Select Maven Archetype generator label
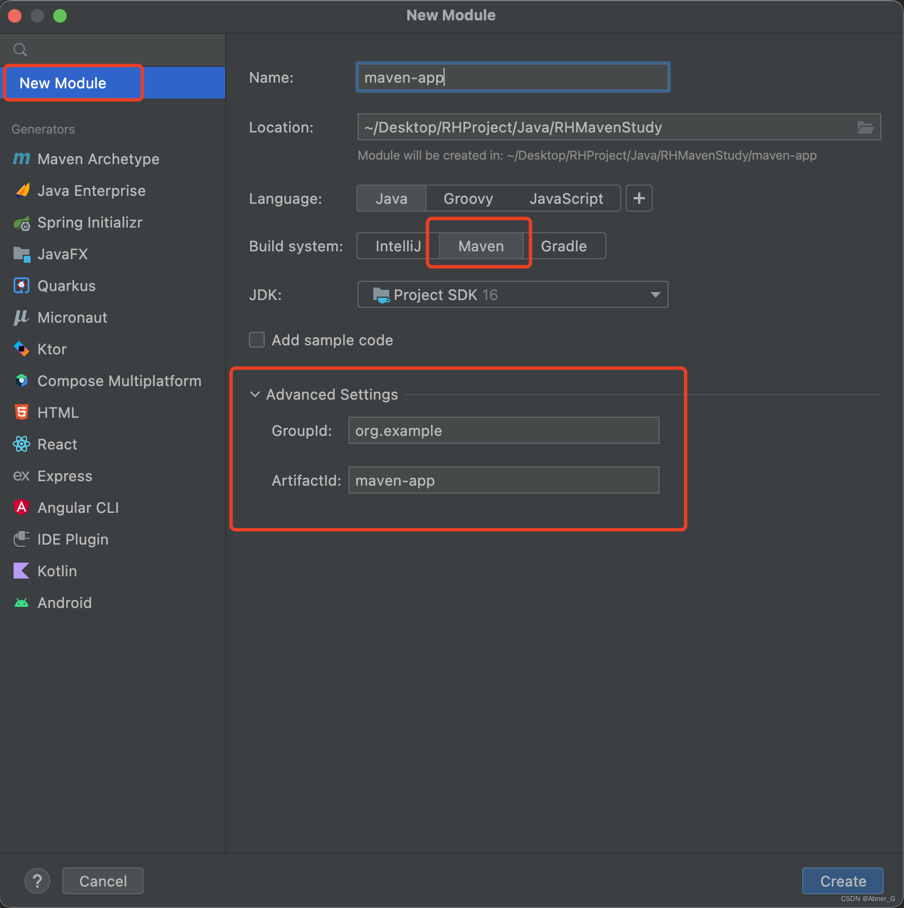The image size is (904, 908). tap(98, 159)
